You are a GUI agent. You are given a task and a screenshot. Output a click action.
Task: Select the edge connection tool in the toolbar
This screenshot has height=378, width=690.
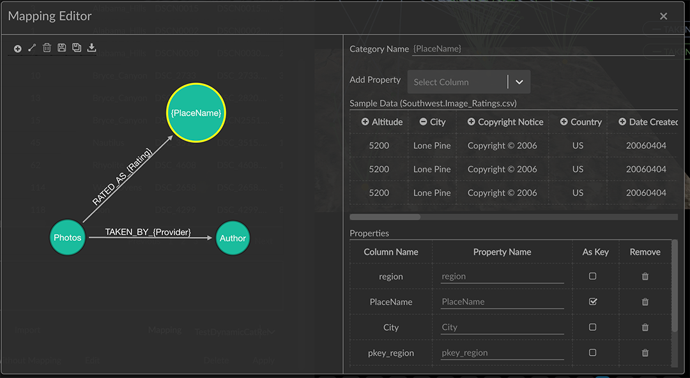31,48
